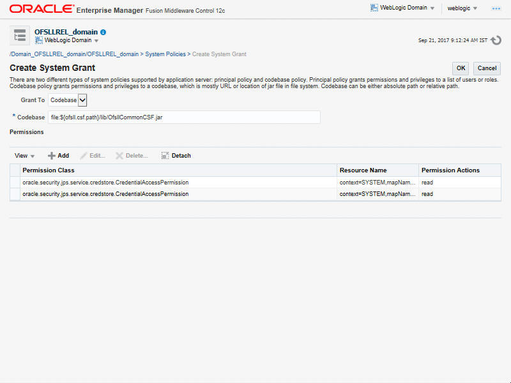Click the Sep 21, 2017 timestamp text

pos(453,40)
